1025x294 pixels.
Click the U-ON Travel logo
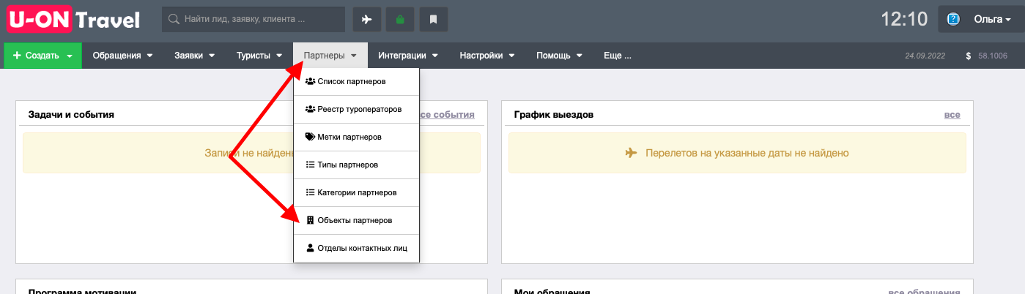coord(73,20)
